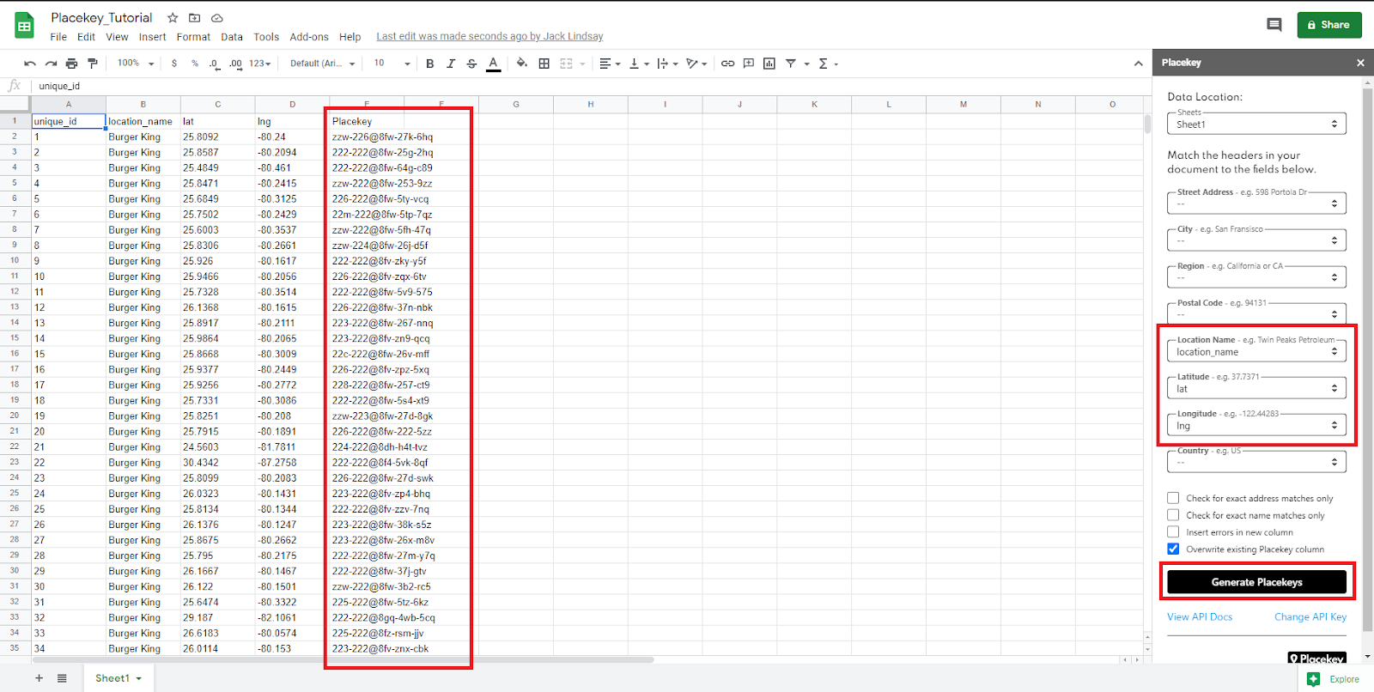The height and width of the screenshot is (692, 1374).
Task: Open the Longitude dropdown set to lng
Action: tap(1256, 425)
